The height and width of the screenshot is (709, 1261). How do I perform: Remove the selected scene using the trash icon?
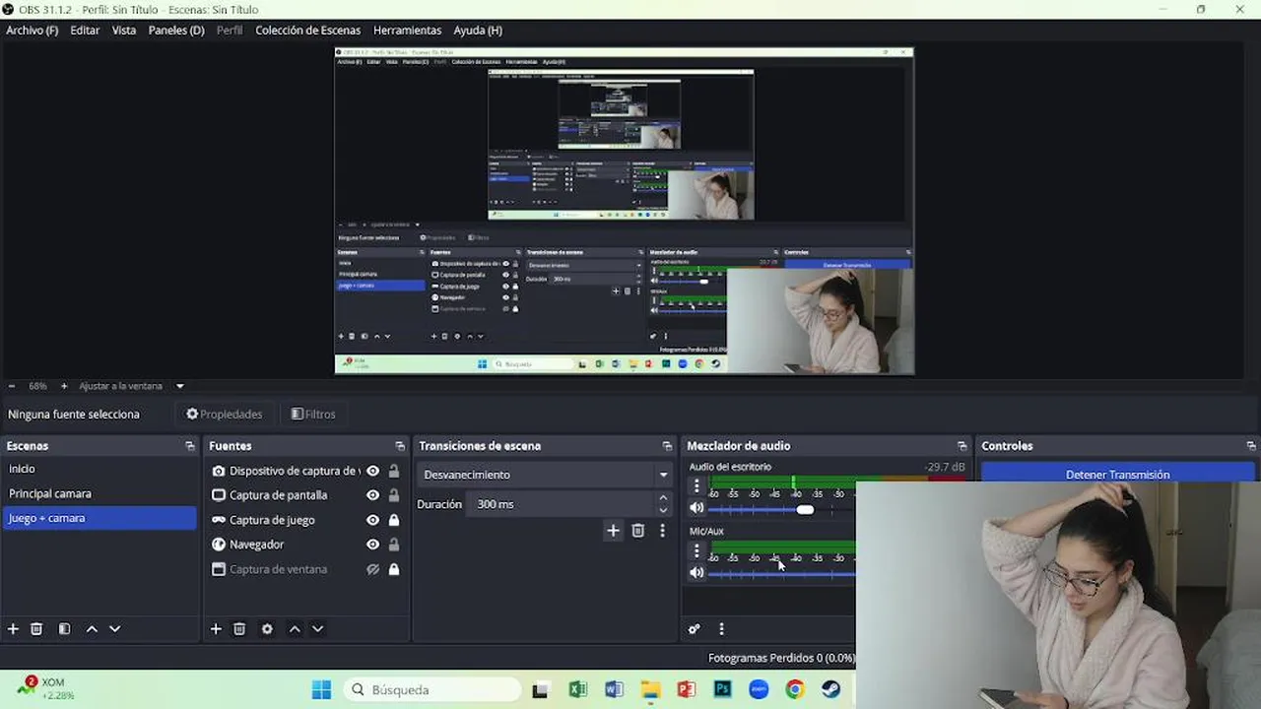36,629
